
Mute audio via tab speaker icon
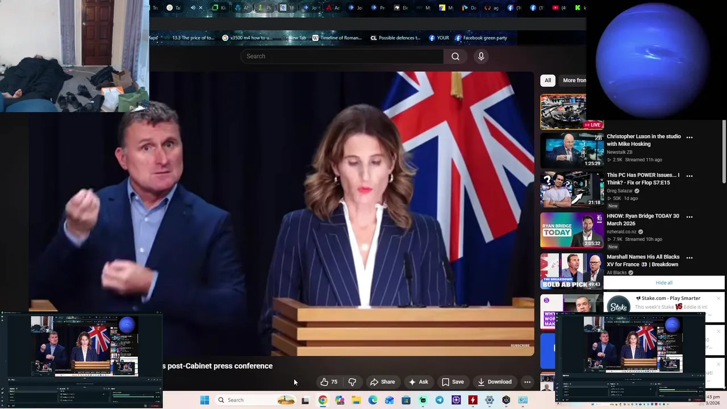[193, 8]
